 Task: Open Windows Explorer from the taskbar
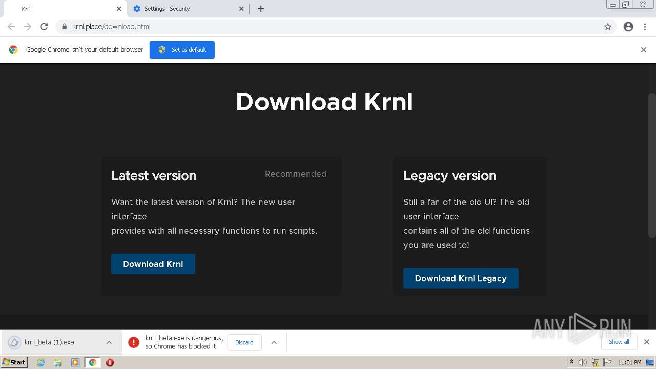pyautogui.click(x=58, y=362)
